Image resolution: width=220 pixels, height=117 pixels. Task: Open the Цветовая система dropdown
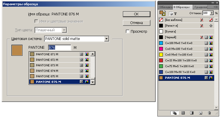tap(106, 39)
